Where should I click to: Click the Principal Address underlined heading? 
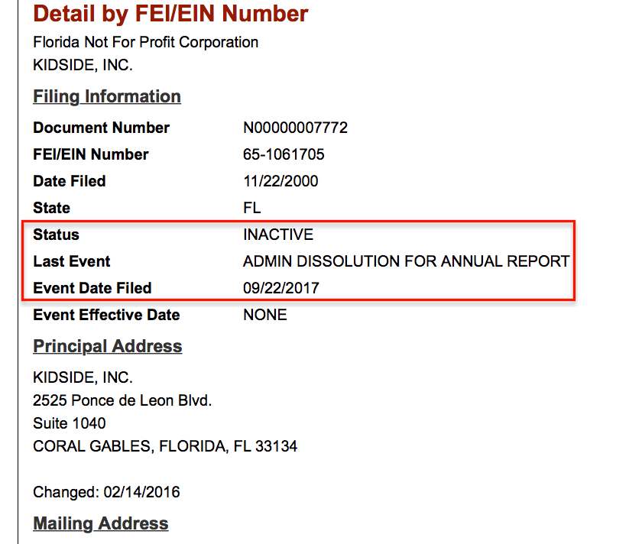pos(108,347)
